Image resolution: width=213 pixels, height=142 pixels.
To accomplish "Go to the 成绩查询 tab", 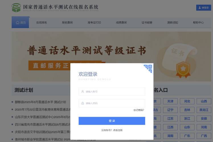I will point(121,22).
